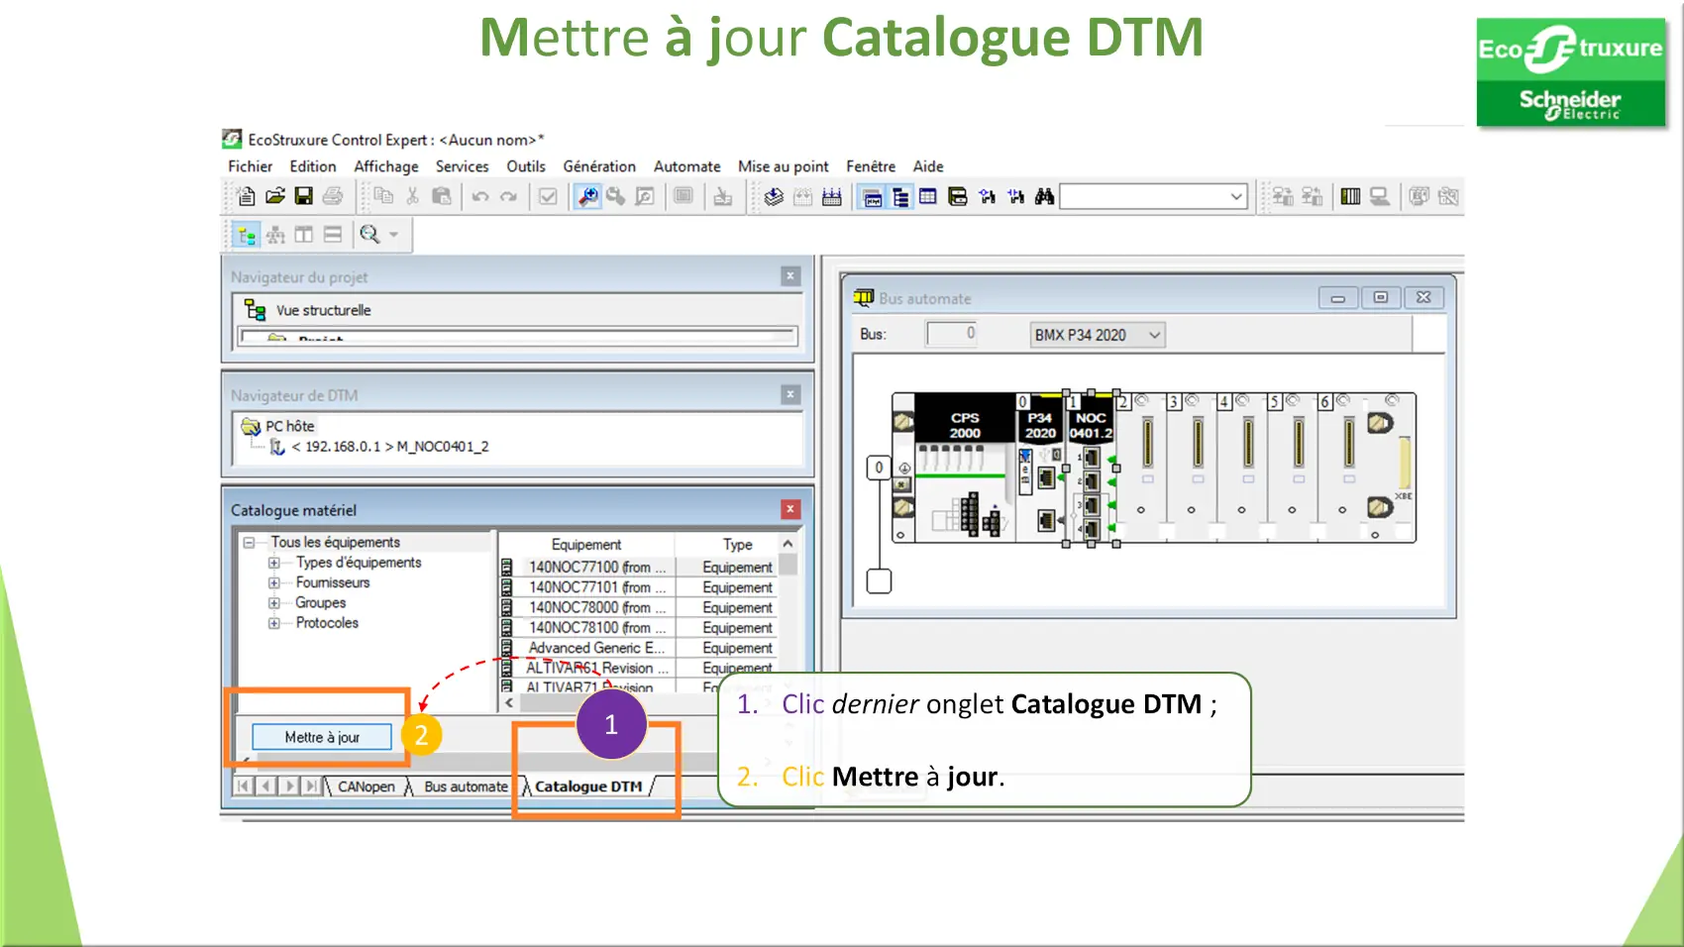The image size is (1684, 947).
Task: Click the last-tab navigation arrow
Action: [311, 787]
